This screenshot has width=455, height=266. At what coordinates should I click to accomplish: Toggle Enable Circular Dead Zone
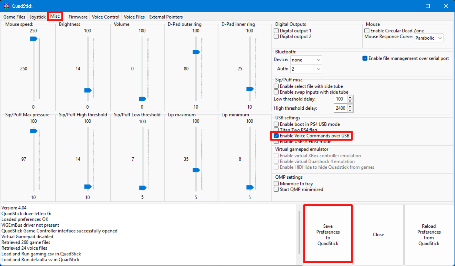coord(367,31)
